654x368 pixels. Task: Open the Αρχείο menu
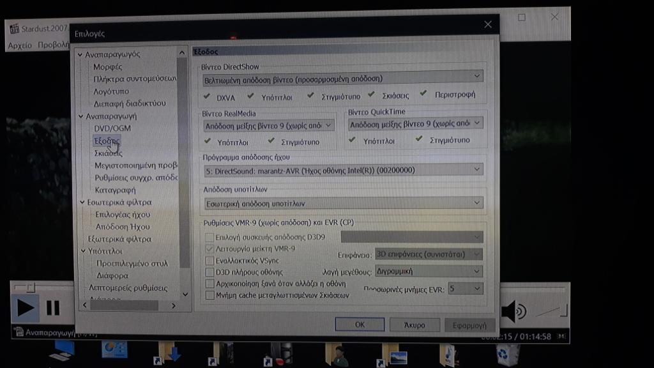coord(20,45)
